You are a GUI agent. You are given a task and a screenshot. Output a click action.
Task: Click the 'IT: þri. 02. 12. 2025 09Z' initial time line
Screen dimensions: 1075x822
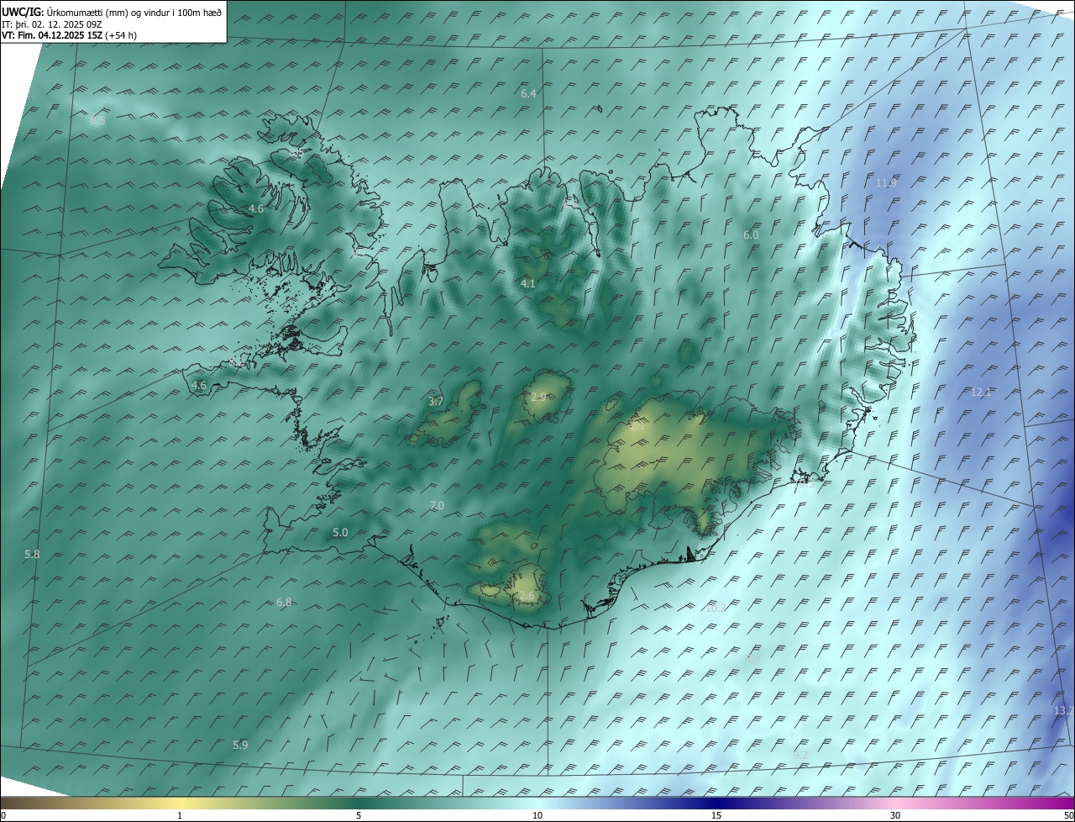pyautogui.click(x=51, y=24)
